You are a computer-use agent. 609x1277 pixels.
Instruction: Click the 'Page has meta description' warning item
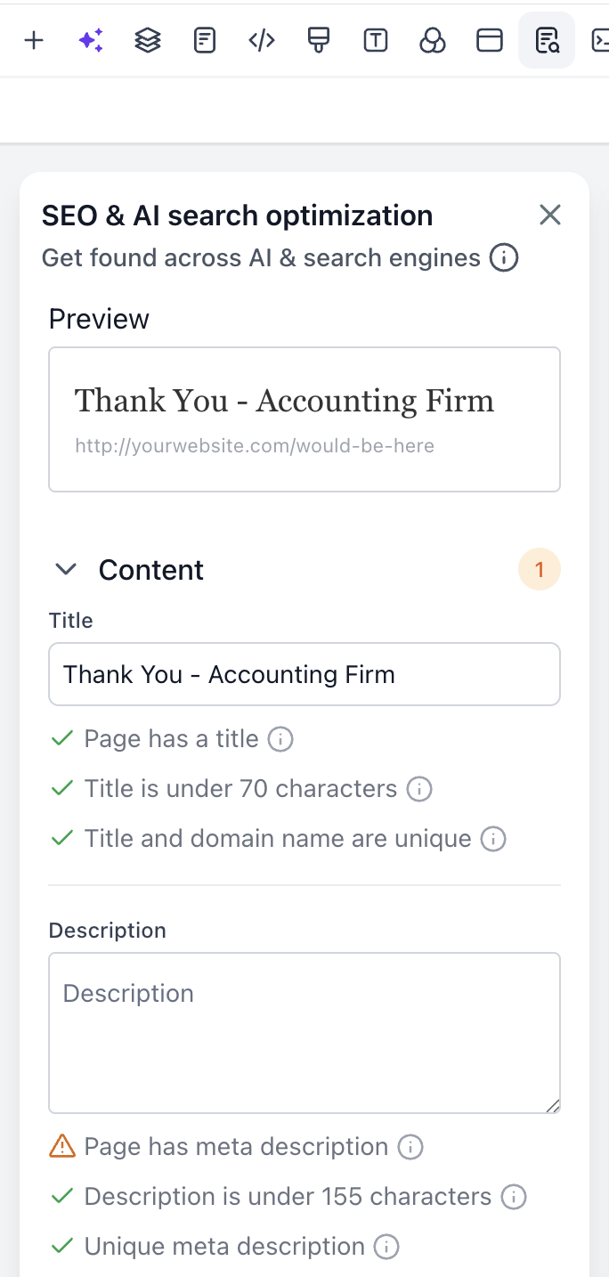click(236, 1146)
